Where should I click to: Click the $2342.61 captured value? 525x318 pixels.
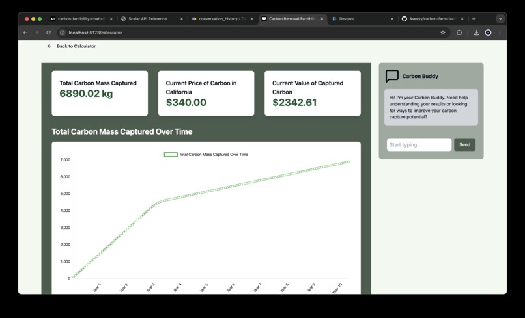(x=294, y=102)
